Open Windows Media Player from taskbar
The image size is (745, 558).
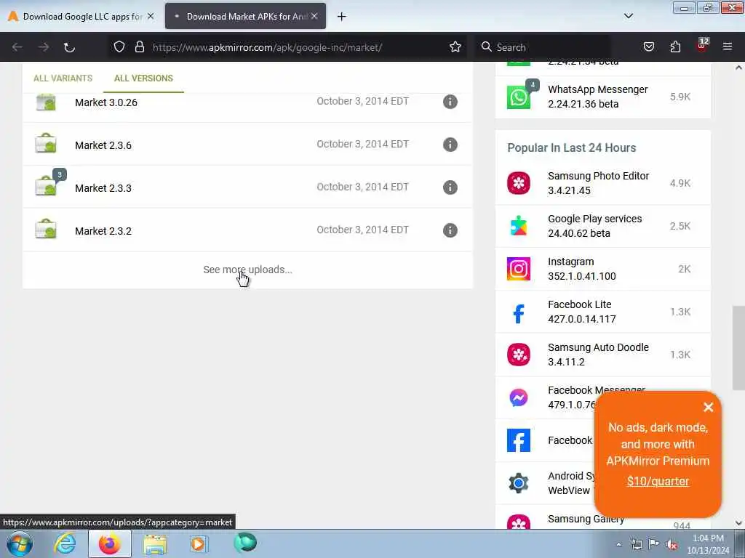click(x=198, y=543)
